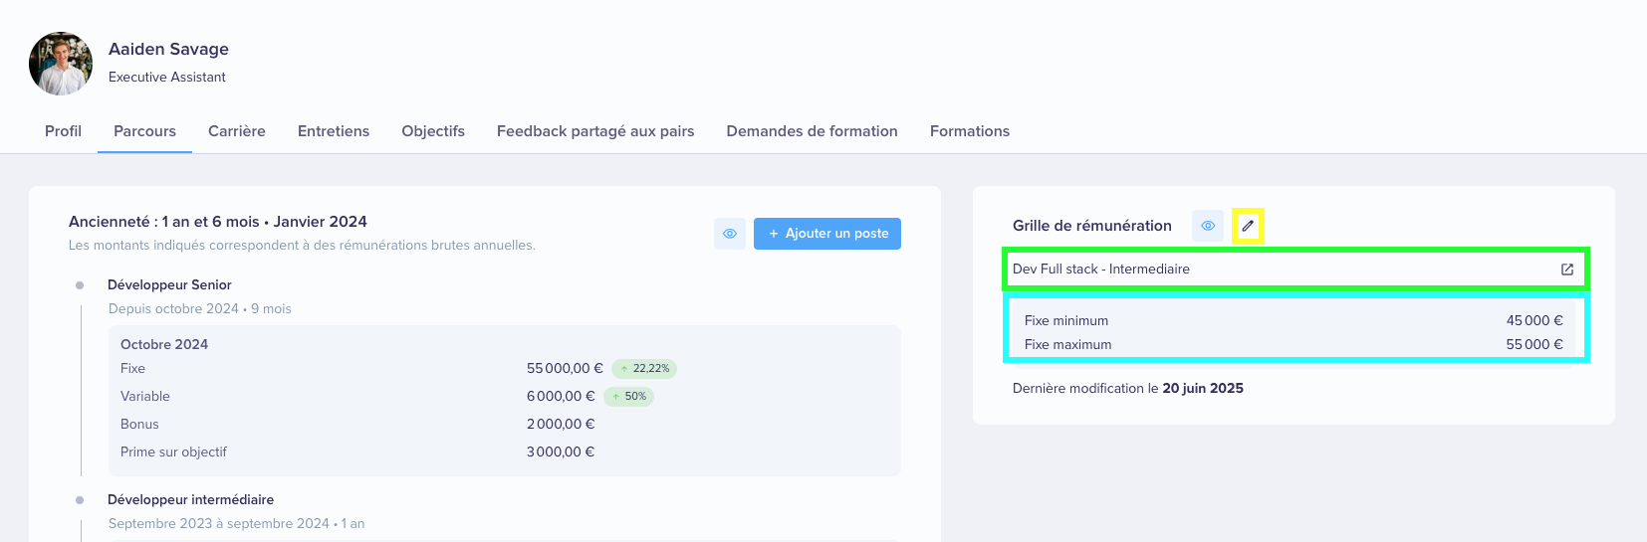
Task: Toggle eye visibility next to Ajouter un poste
Action: coord(730,234)
